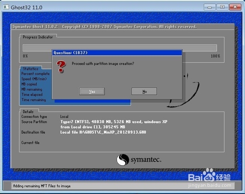Minimize the Ghost32 11.0 window
Viewport: 245px width, 194px height.
pyautogui.click(x=210, y=7)
